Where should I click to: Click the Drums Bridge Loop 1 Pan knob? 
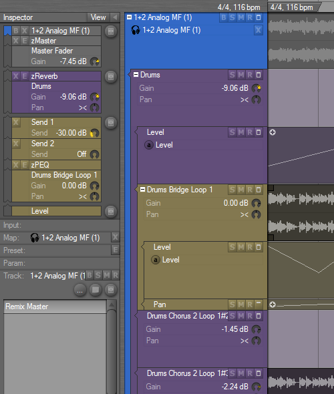point(256,214)
